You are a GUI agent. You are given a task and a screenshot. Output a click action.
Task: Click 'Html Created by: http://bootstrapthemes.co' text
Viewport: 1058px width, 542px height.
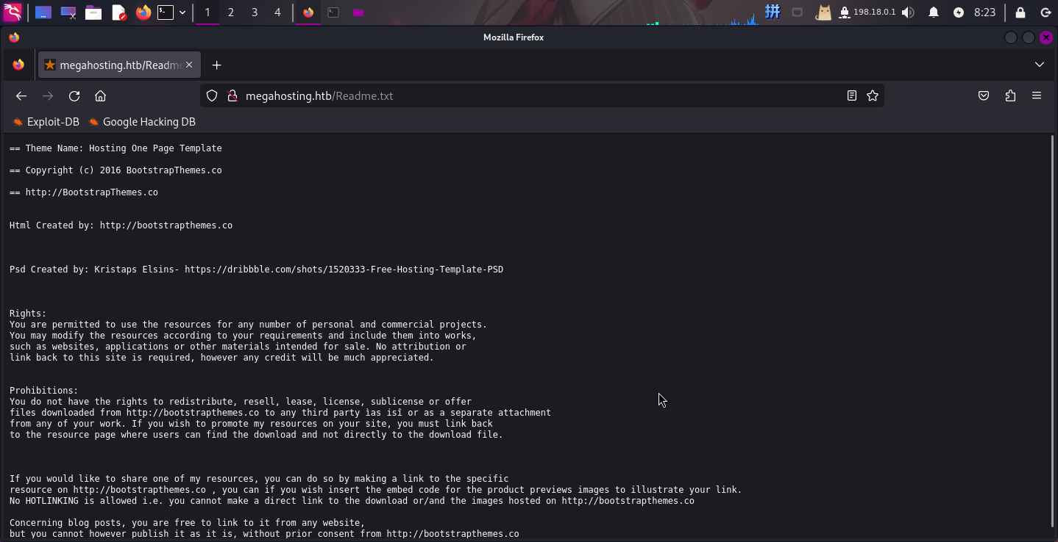121,225
